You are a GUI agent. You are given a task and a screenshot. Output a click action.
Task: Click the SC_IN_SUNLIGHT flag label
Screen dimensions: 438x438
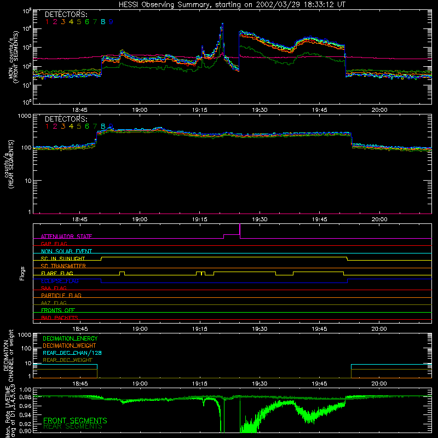(63, 258)
